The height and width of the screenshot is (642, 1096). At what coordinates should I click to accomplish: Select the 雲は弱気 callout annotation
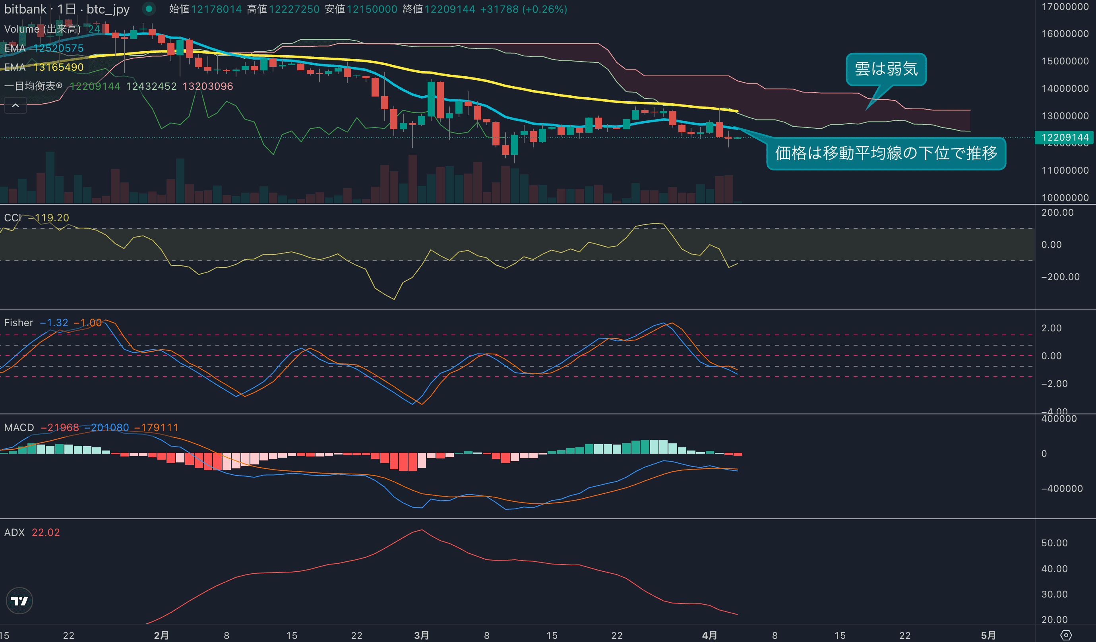pyautogui.click(x=886, y=69)
